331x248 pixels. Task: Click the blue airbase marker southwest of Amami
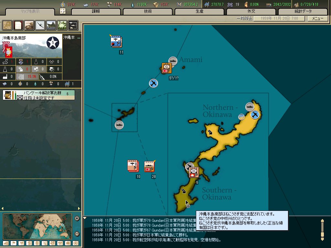coord(154,83)
